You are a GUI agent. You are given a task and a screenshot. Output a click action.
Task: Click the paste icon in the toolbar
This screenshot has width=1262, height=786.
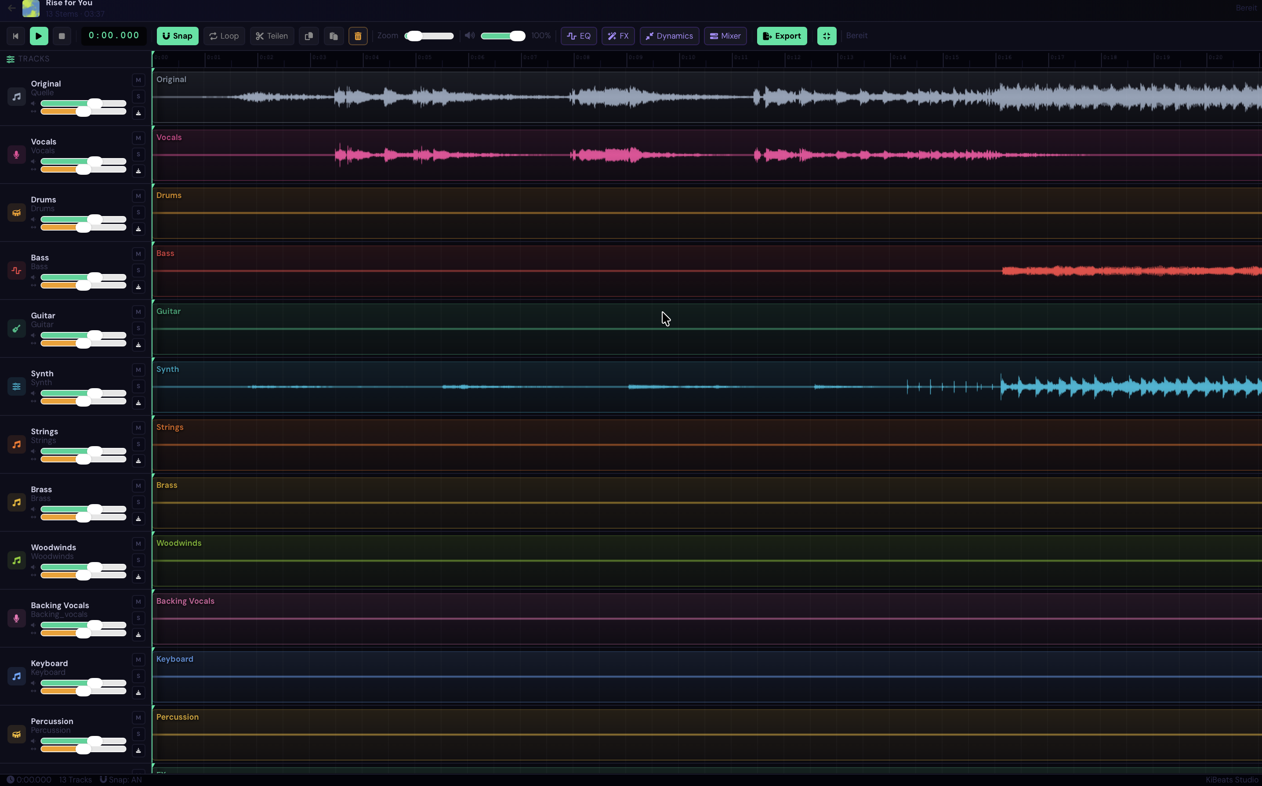click(x=334, y=36)
